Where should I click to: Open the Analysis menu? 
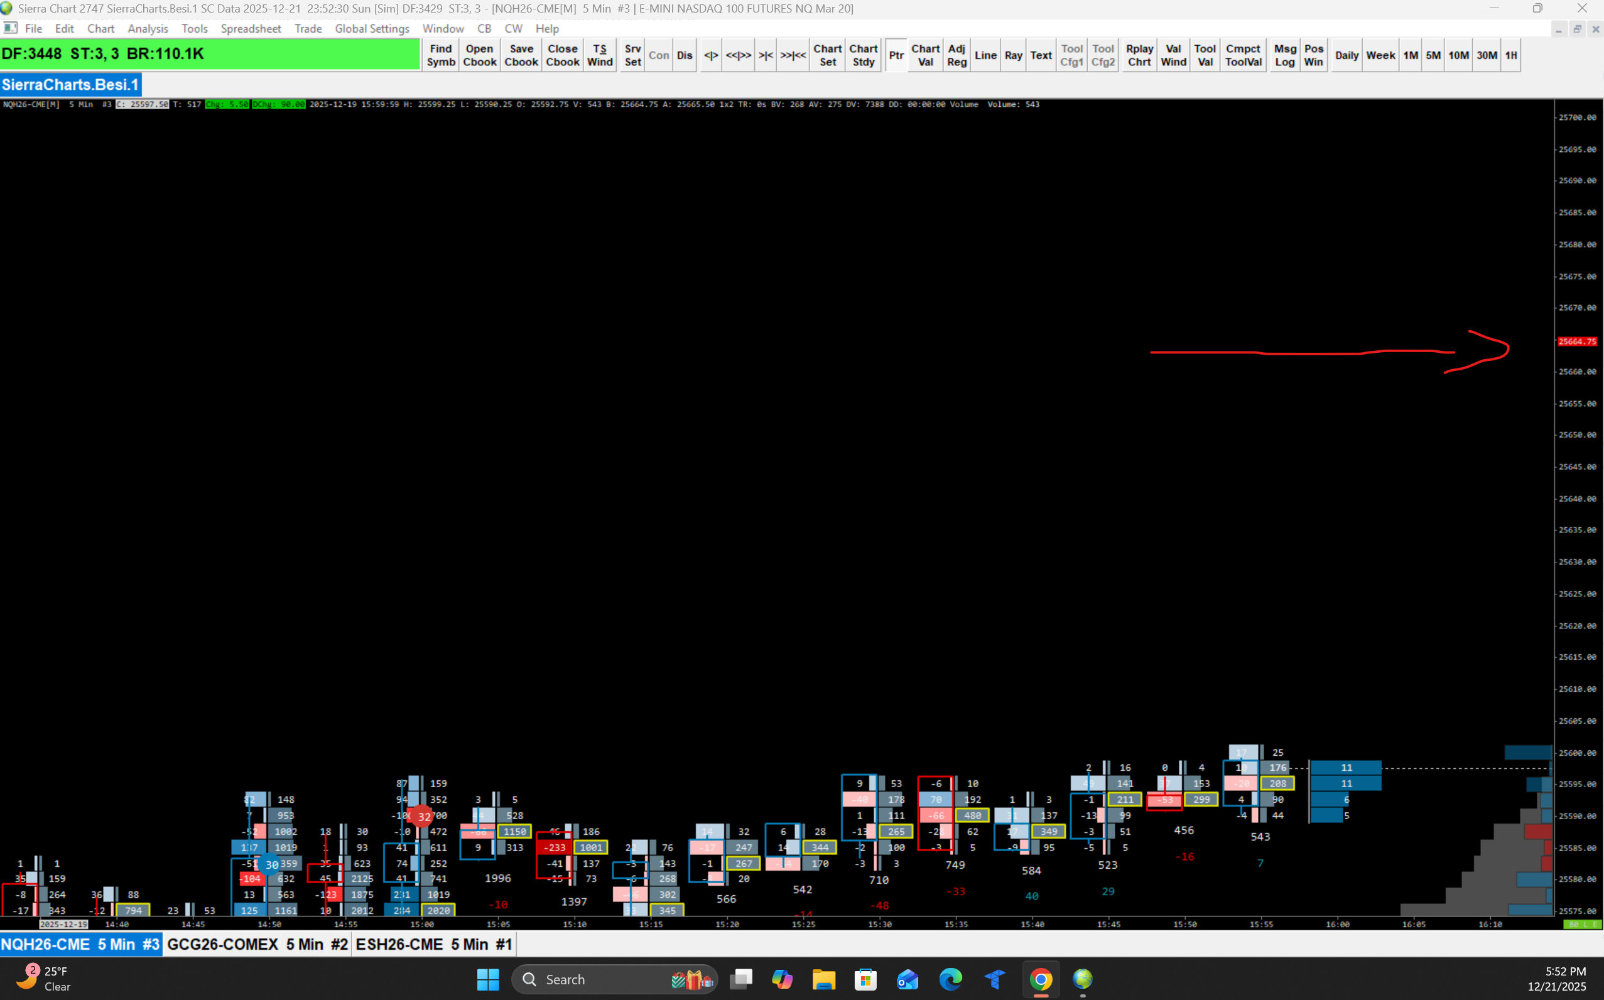(x=148, y=29)
